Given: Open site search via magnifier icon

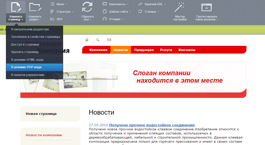Looking at the screenshot, I should (x=98, y=40).
